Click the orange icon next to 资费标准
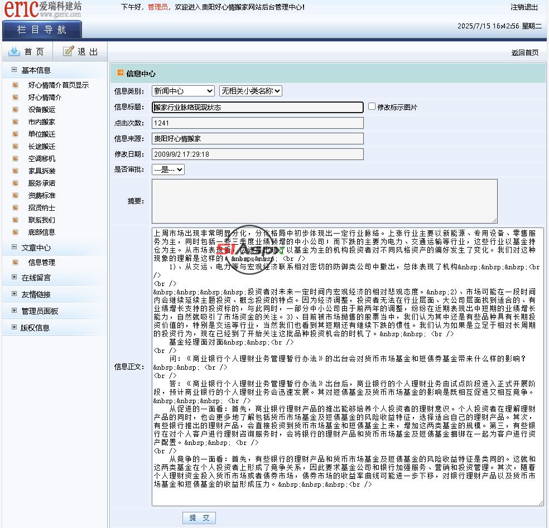Image resolution: width=549 pixels, height=528 pixels. coord(15,195)
